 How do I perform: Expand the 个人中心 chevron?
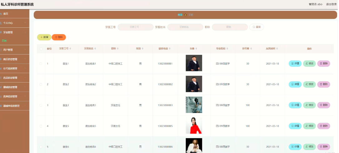click(25, 23)
